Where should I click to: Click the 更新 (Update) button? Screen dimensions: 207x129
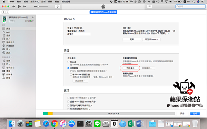[x=132, y=39]
